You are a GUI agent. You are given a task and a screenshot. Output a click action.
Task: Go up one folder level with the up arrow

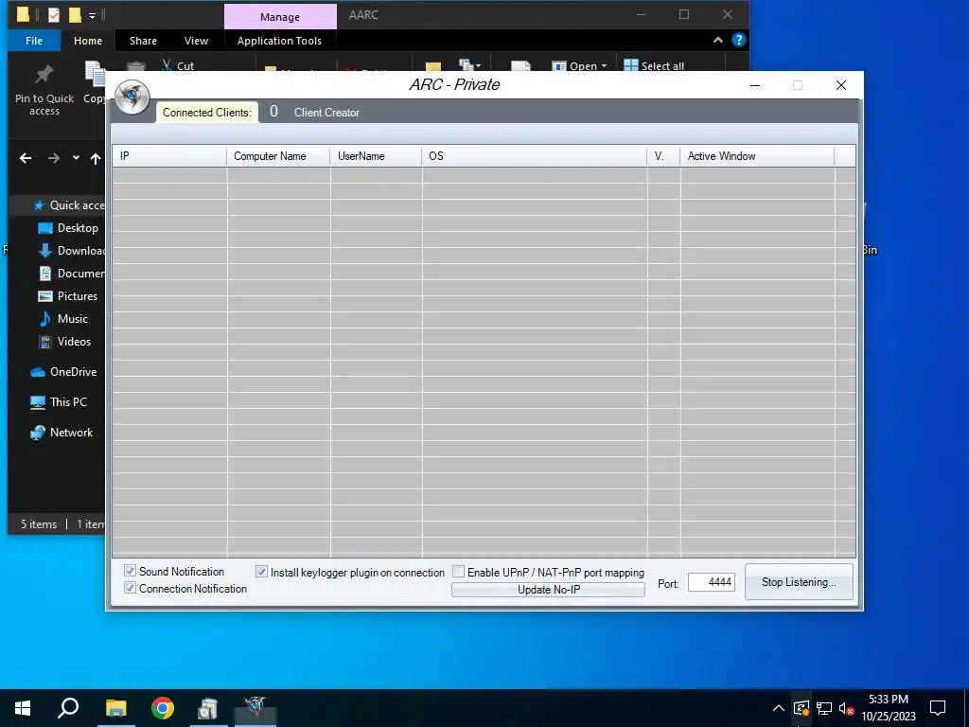pos(96,159)
